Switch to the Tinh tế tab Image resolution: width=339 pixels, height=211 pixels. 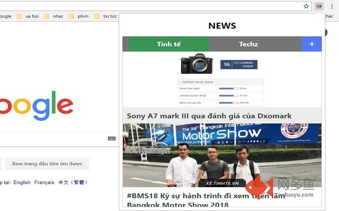(168, 44)
